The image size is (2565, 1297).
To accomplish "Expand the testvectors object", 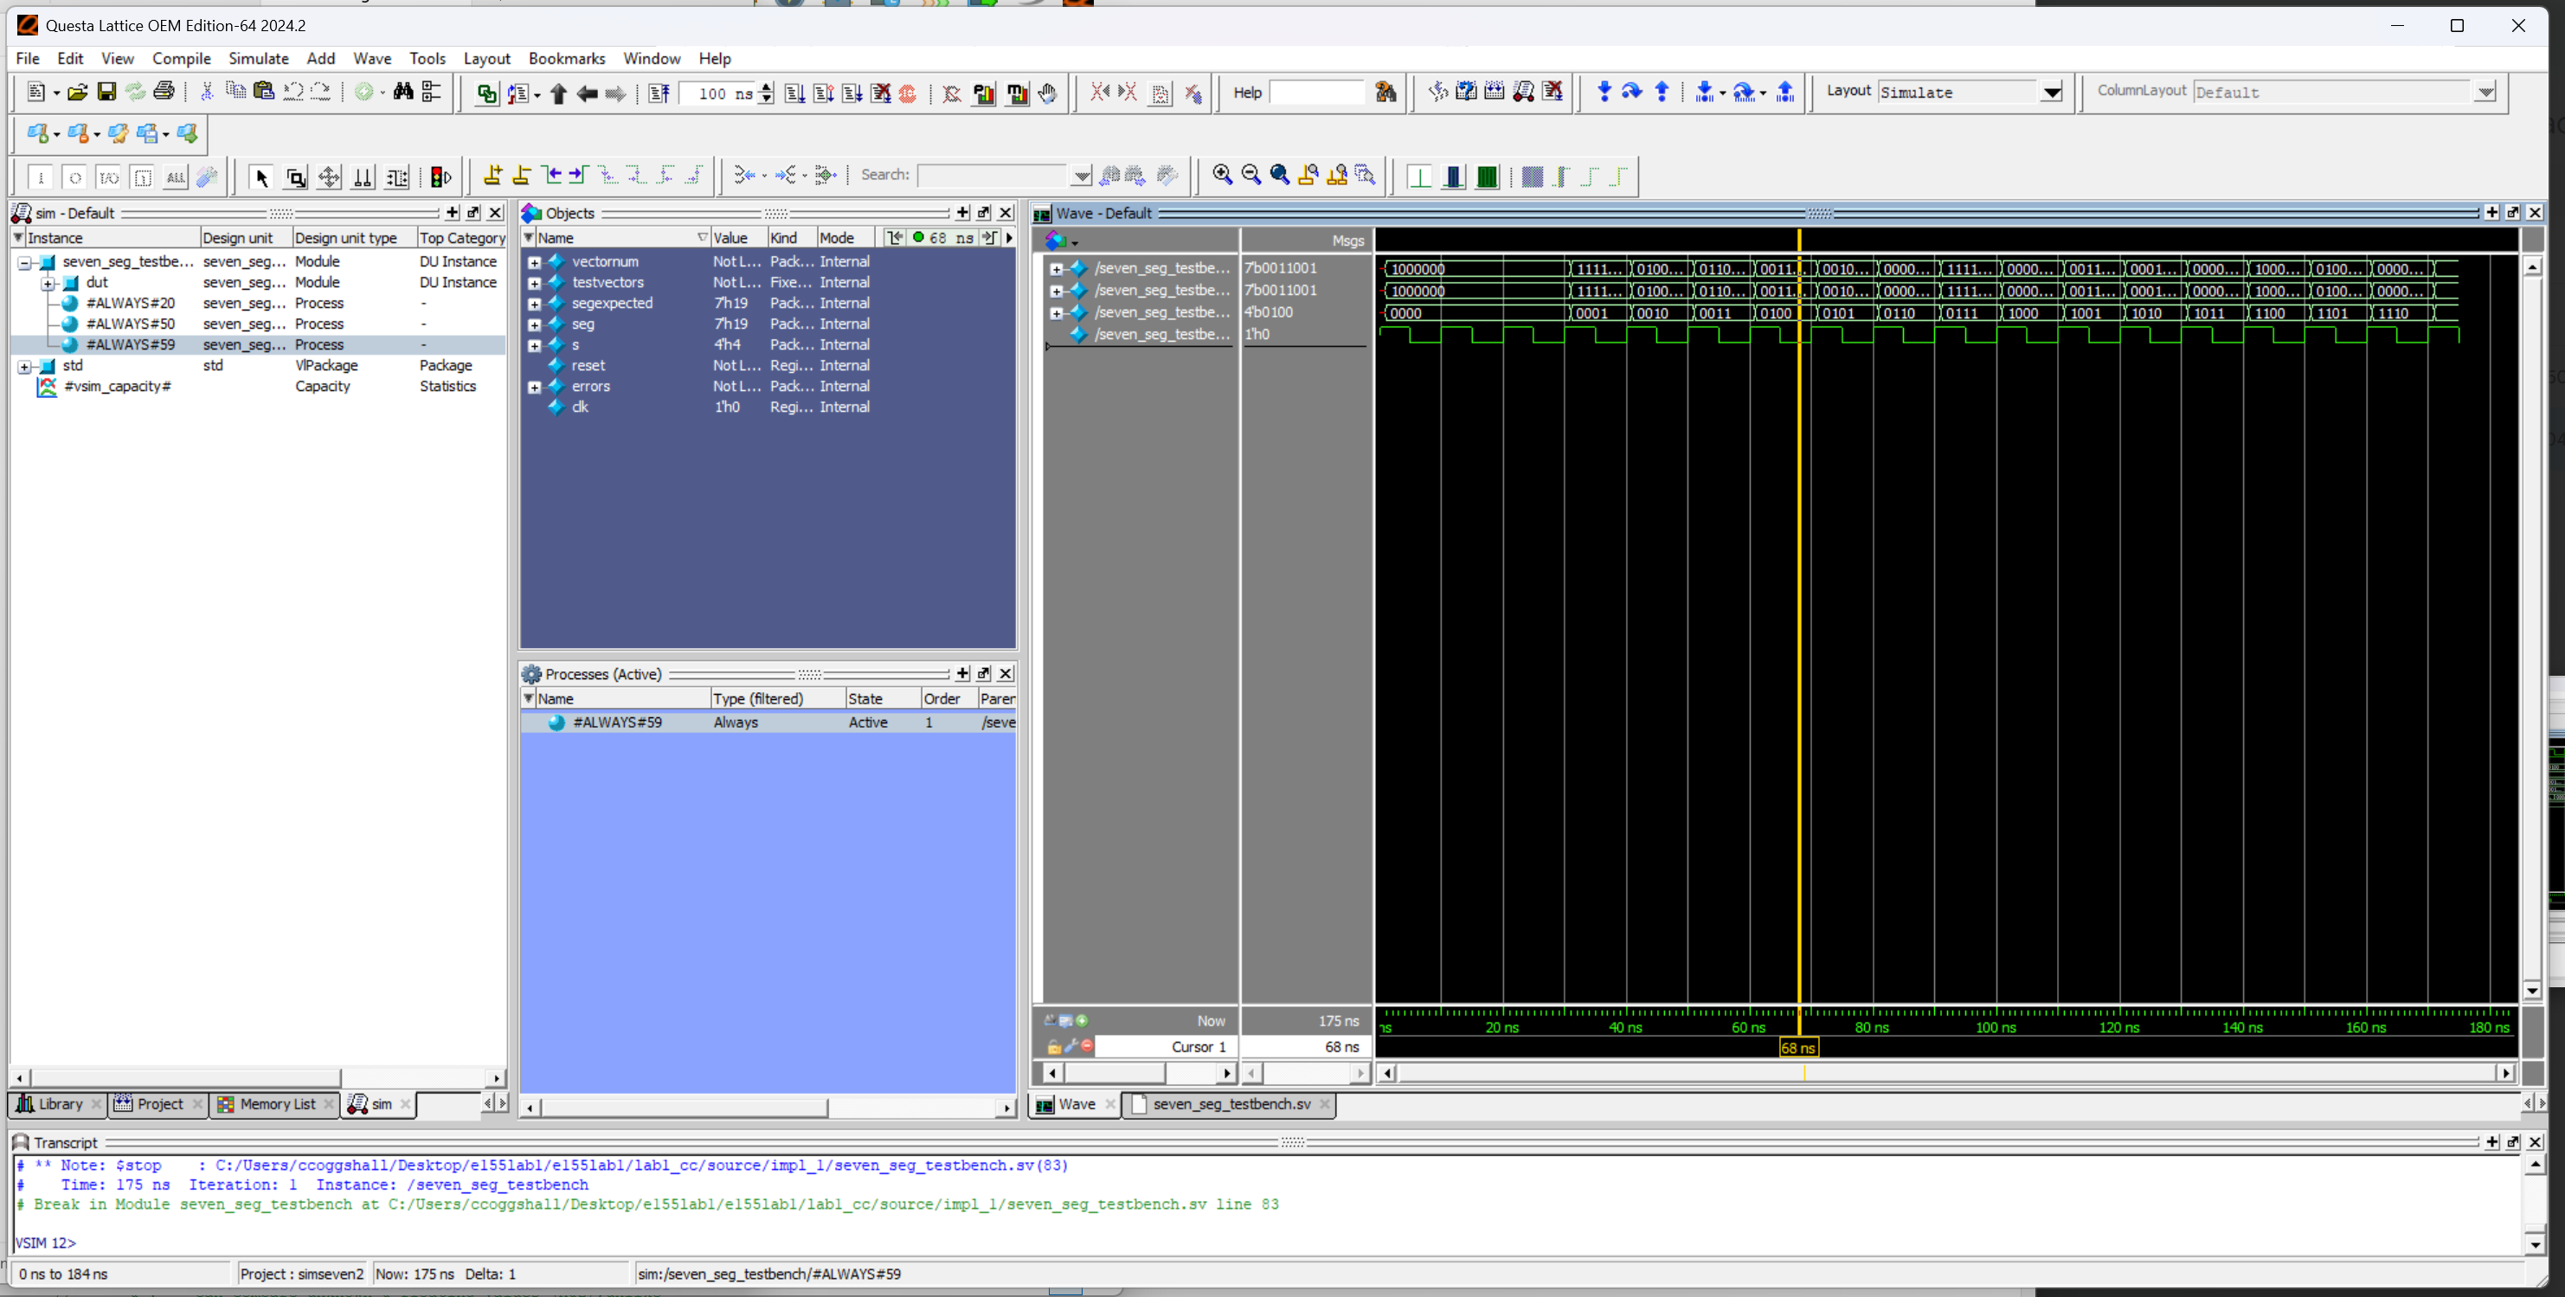I will (x=535, y=283).
